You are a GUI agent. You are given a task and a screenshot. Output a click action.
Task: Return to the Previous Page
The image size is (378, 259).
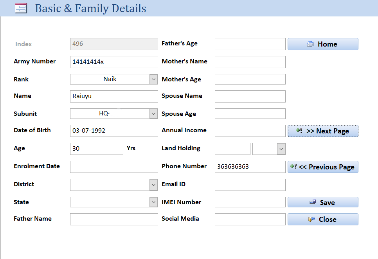[x=323, y=167]
